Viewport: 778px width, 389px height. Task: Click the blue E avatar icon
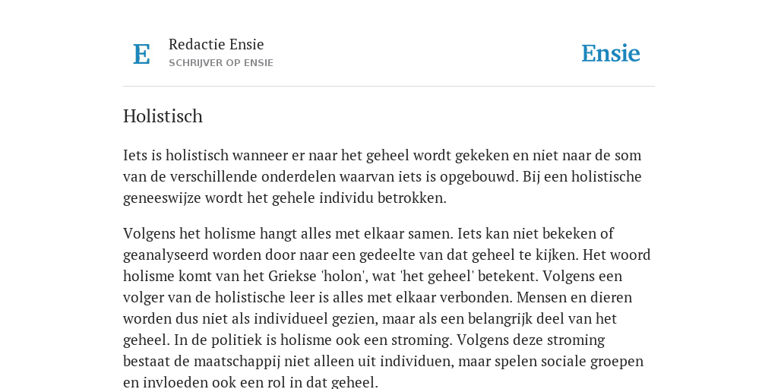coord(141,54)
